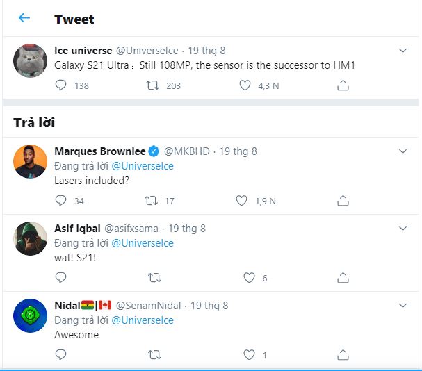Image resolution: width=422 pixels, height=371 pixels.
Task: Like Asif Iqbal's 'wat! S21!' reply
Action: [249, 278]
